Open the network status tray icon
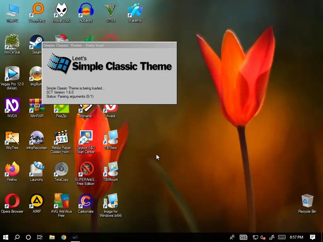The image size is (323, 242). 255,237
